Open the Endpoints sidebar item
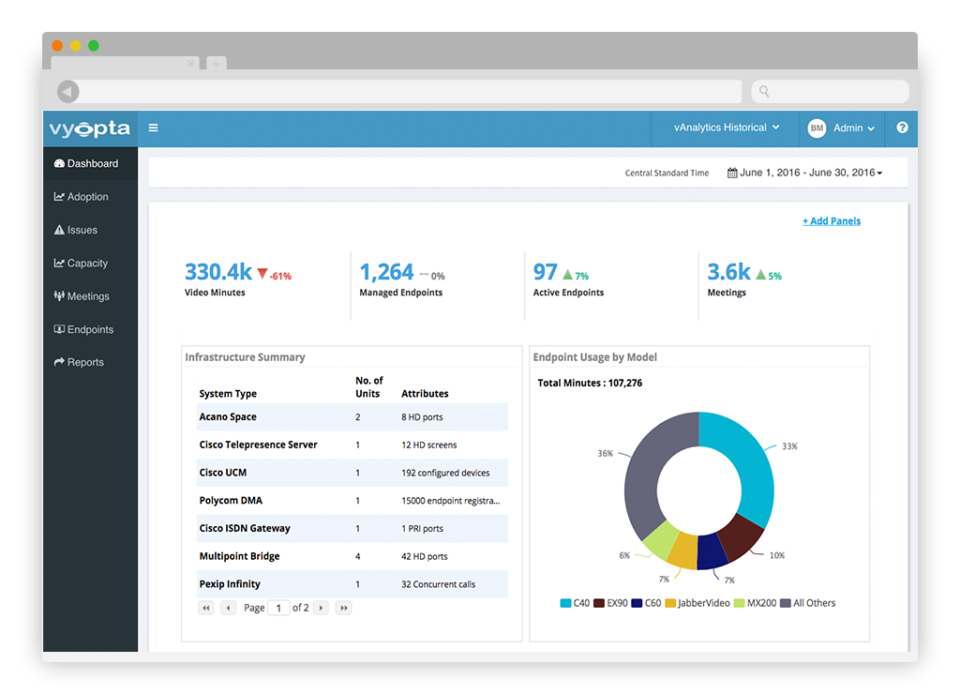Image resolution: width=960 pixels, height=694 pixels. tap(91, 329)
